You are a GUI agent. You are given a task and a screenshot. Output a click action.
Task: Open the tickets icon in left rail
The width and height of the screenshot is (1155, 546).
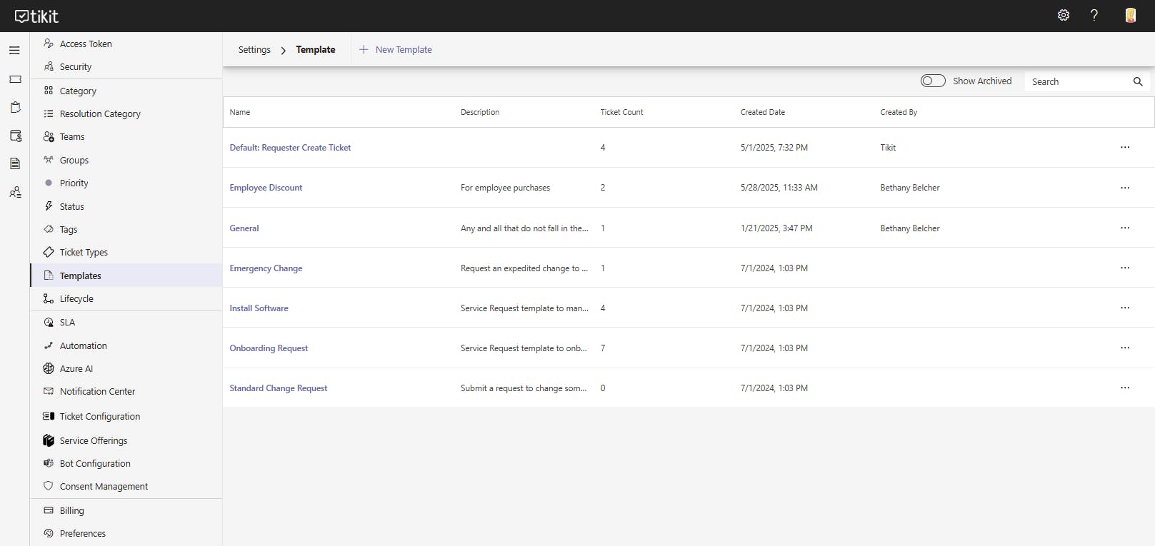pos(15,79)
